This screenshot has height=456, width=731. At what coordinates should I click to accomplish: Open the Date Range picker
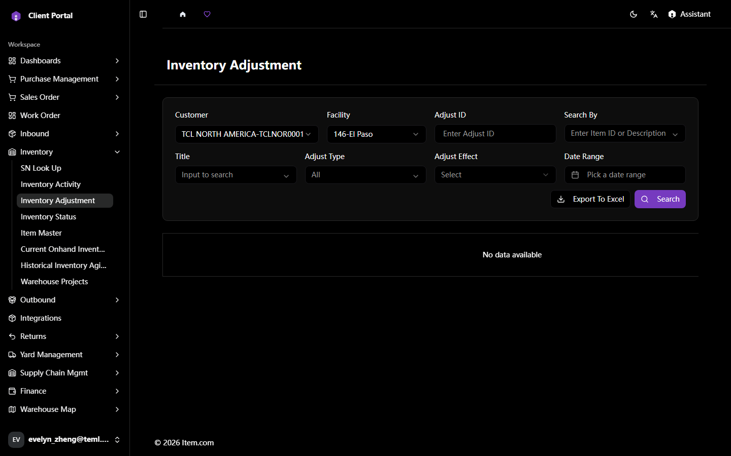pos(625,175)
